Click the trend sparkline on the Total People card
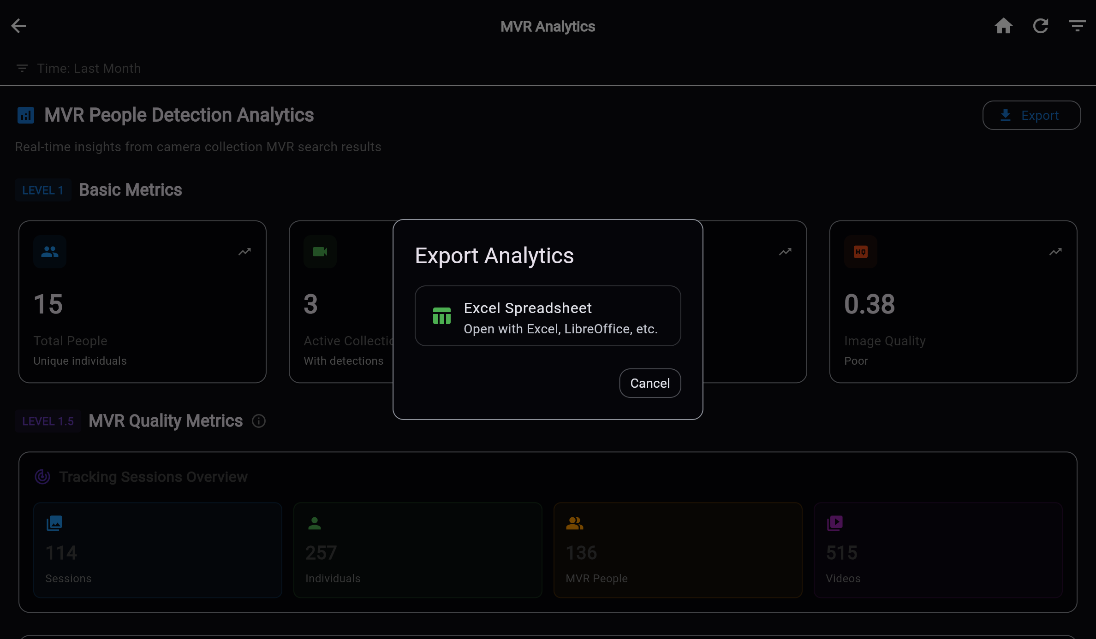The image size is (1096, 639). (244, 252)
